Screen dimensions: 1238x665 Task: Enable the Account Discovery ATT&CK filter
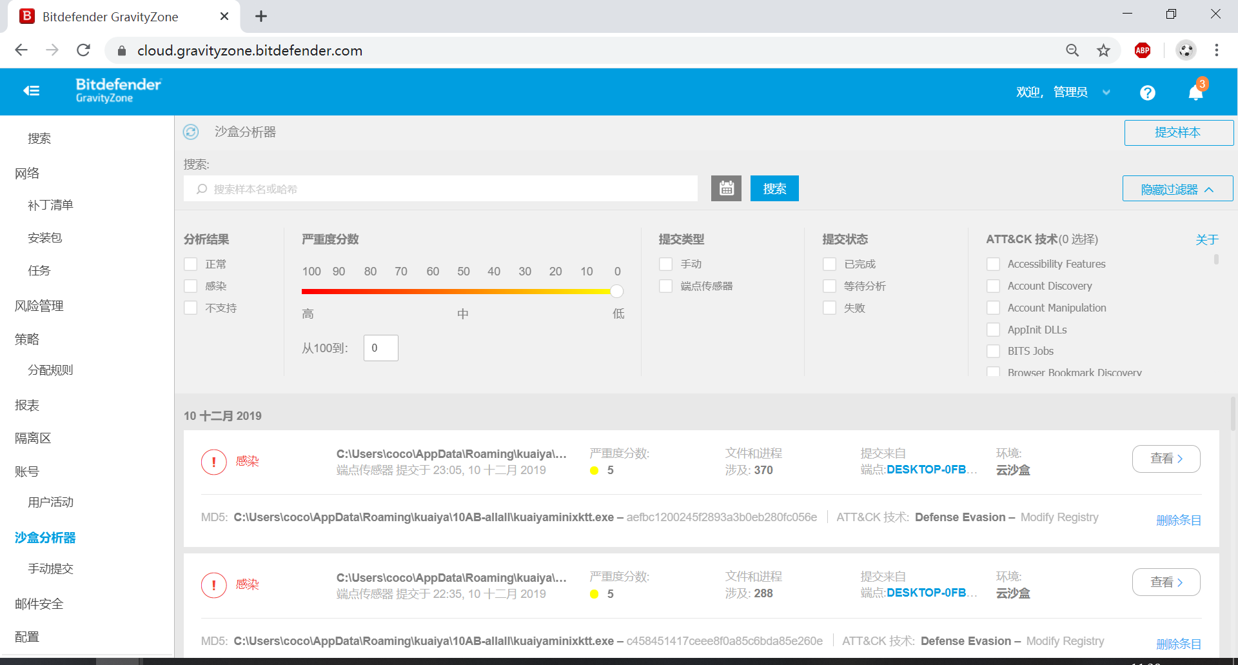coord(994,286)
